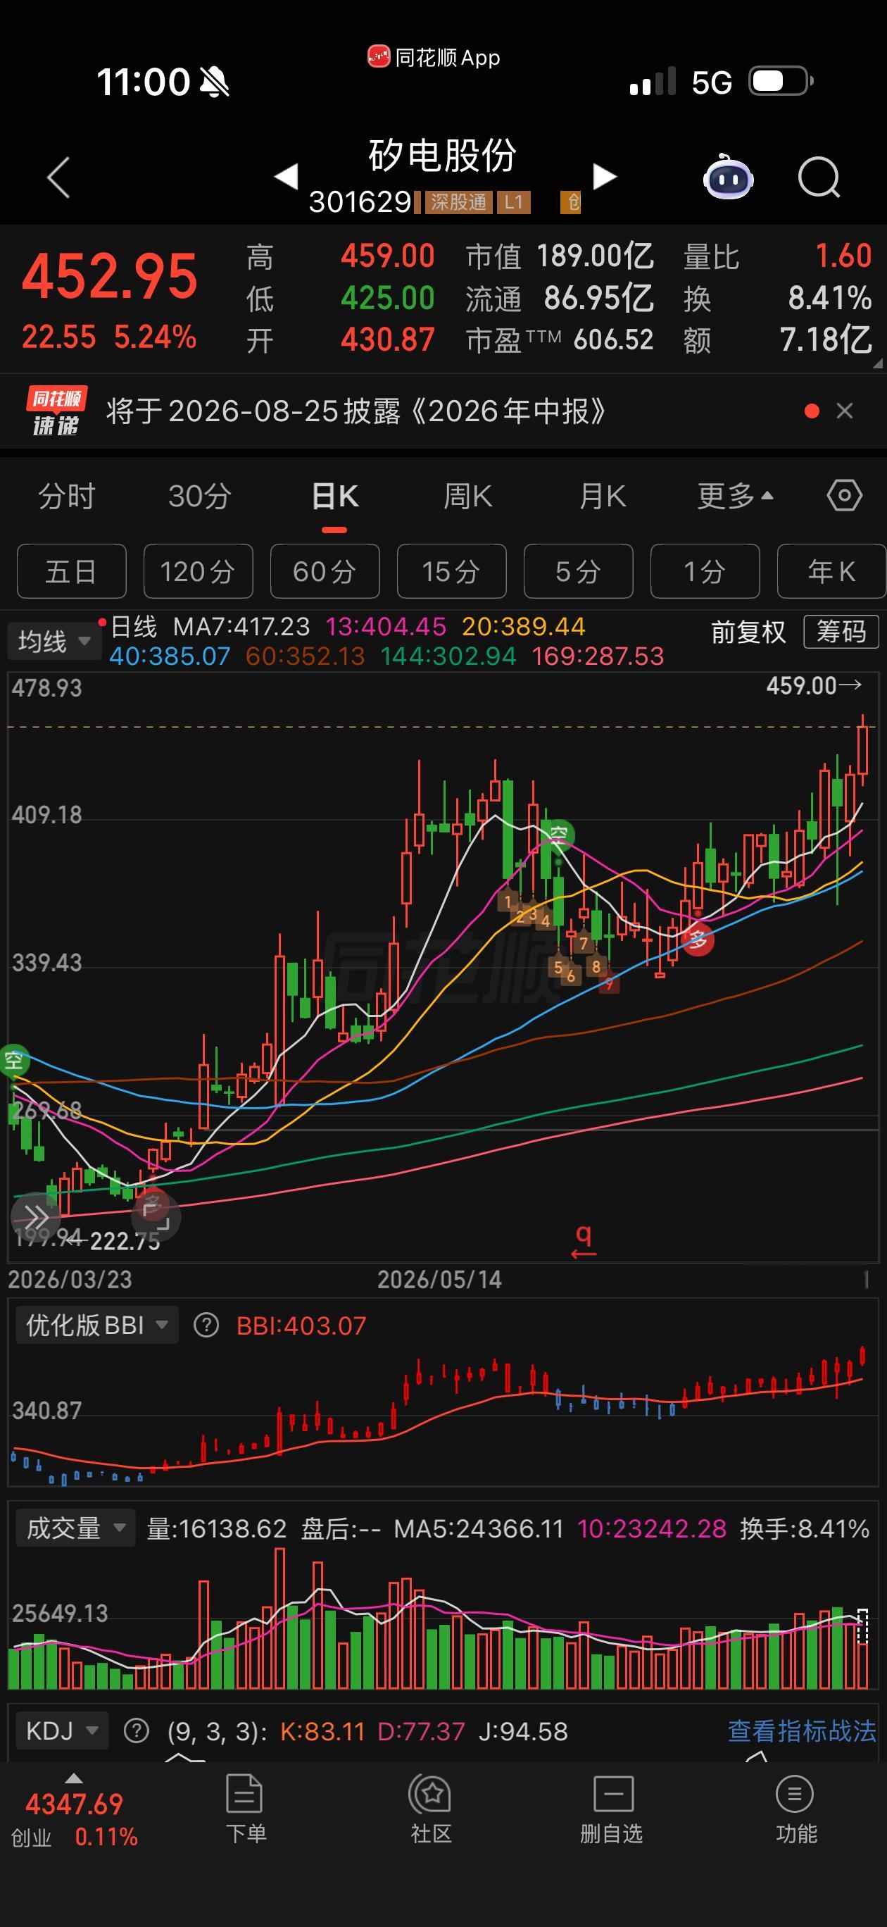Select the 日K tab

[334, 496]
